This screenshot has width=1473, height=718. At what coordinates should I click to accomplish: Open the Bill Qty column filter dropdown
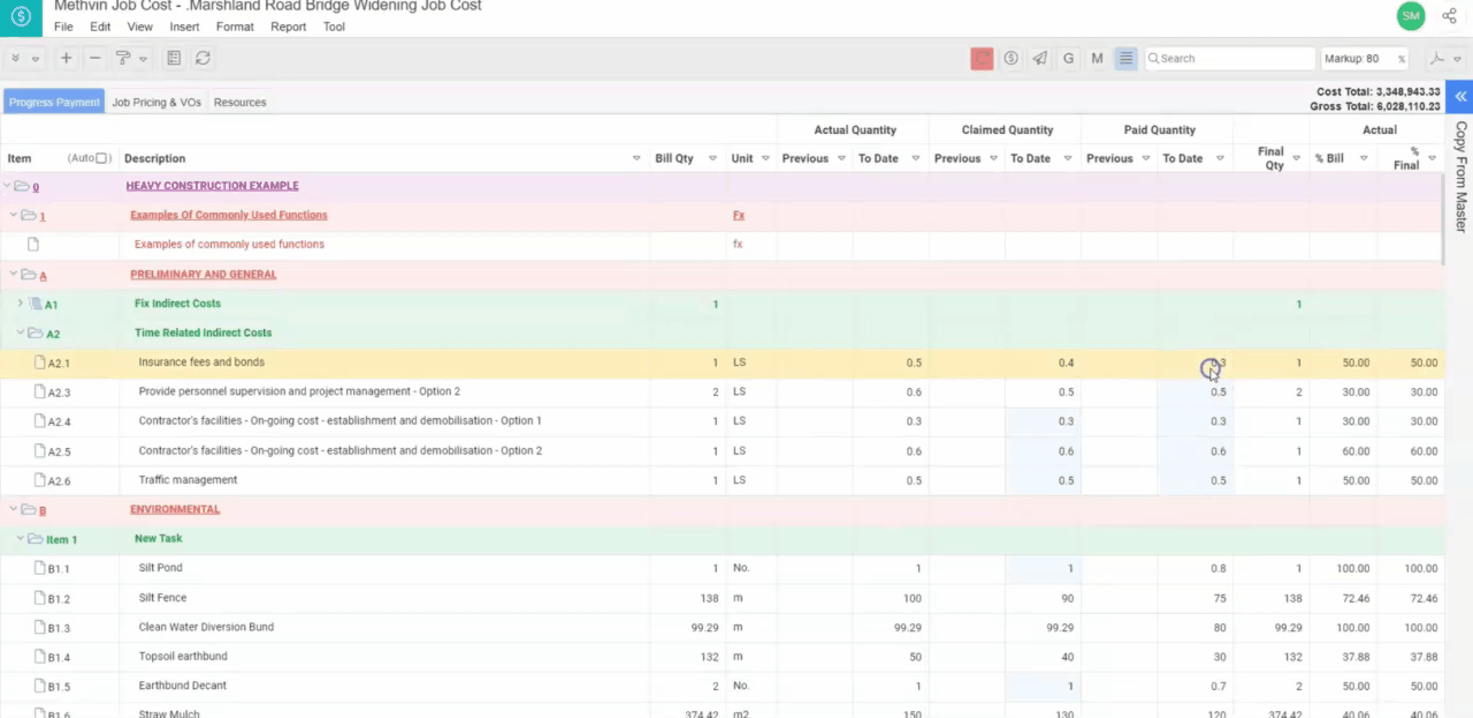coord(713,158)
